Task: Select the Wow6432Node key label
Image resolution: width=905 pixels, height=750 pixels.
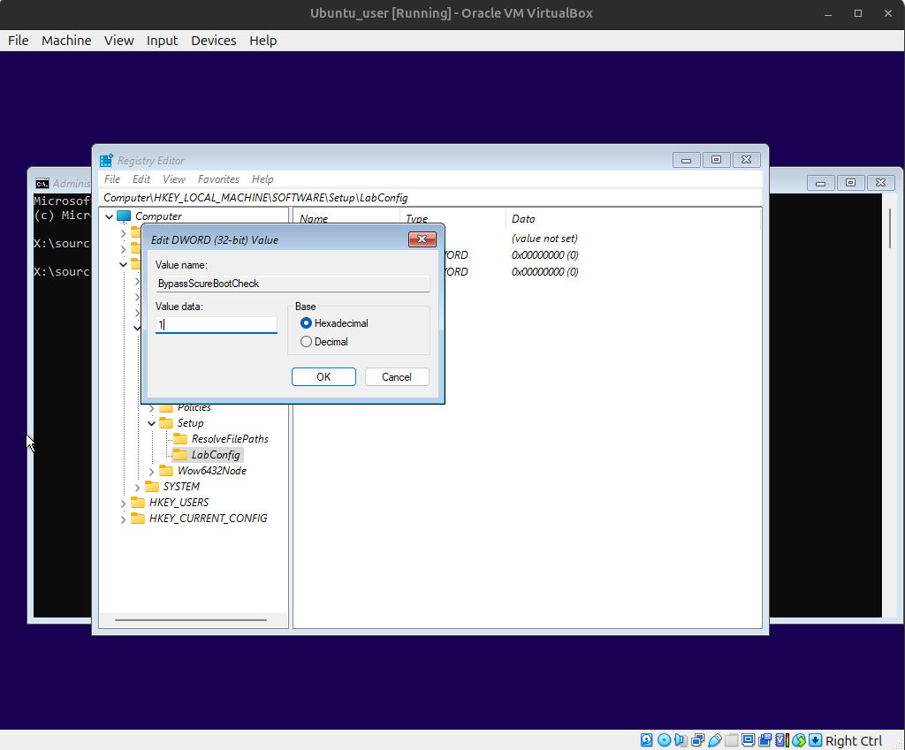Action: pyautogui.click(x=212, y=471)
